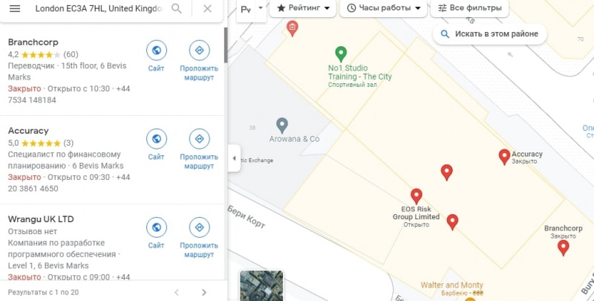This screenshot has width=594, height=301.
Task: Click the Branchcorp label on map
Action: click(564, 228)
